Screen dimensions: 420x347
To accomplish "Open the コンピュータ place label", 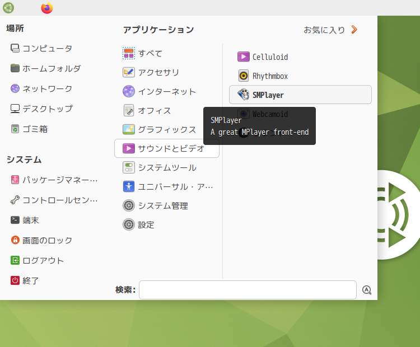I will (48, 49).
